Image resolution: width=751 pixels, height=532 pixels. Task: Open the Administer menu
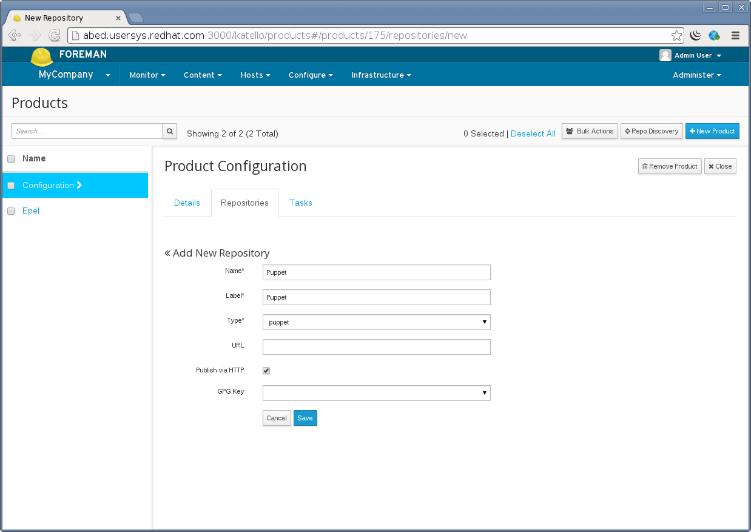pos(697,75)
